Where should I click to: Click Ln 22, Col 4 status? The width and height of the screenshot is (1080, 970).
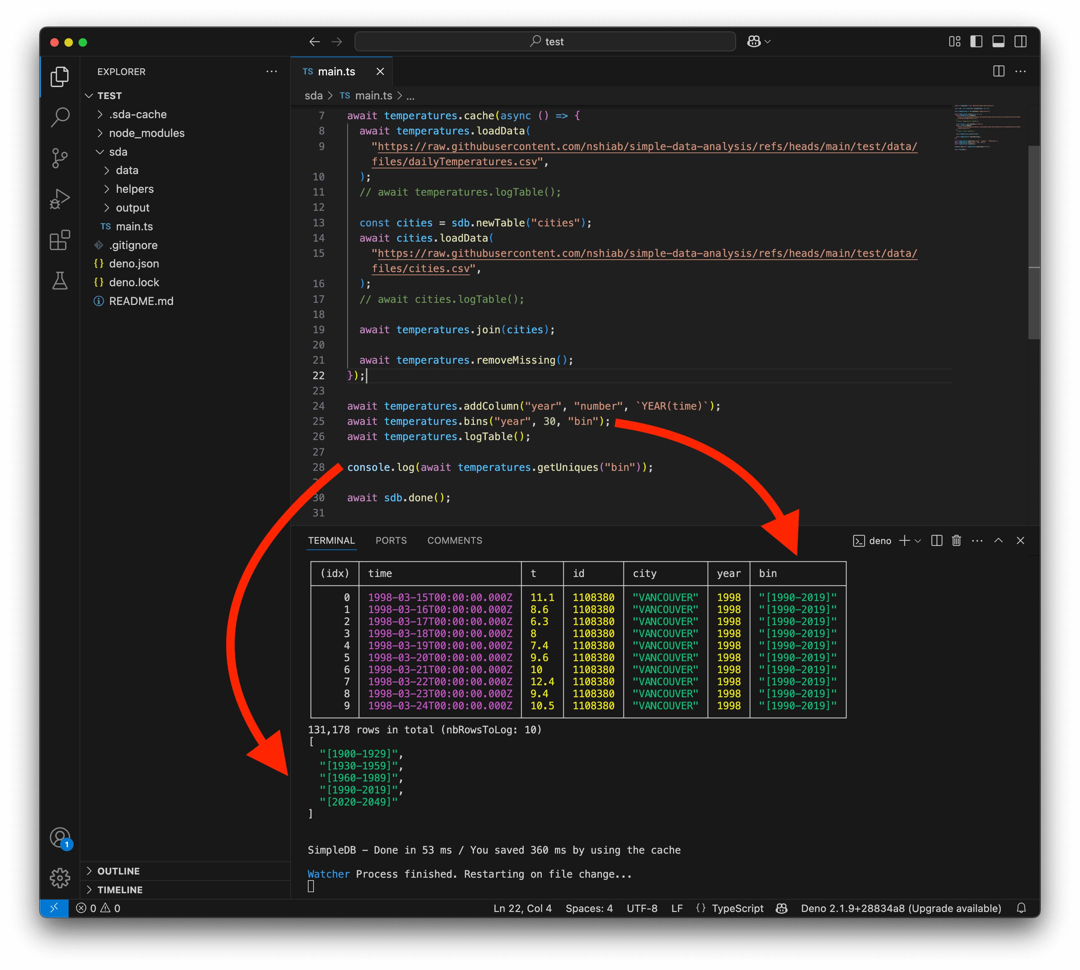[x=522, y=908]
